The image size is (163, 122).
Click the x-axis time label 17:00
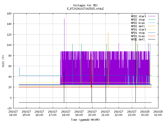coord(53,115)
